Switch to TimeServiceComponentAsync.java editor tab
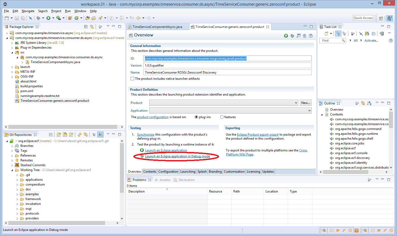 pos(157,27)
